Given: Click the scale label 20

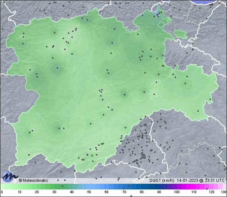Looking at the screenshot, I should click(37, 192).
